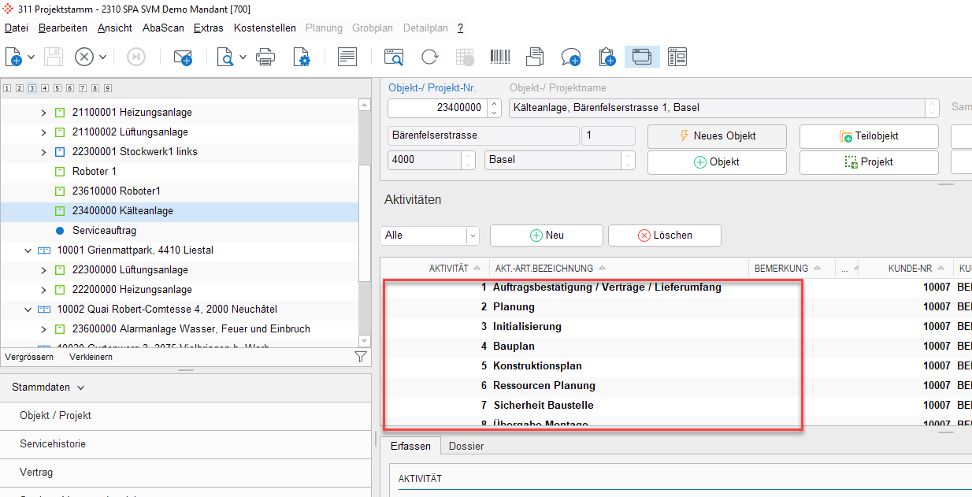This screenshot has width=972, height=497.
Task: Set tree level to 7
Action: [83, 88]
